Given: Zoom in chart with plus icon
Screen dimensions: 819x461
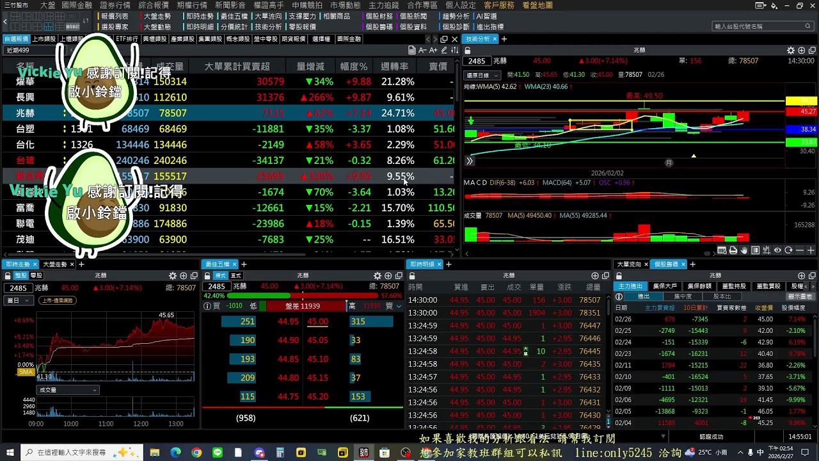Looking at the screenshot, I should pyautogui.click(x=811, y=250).
